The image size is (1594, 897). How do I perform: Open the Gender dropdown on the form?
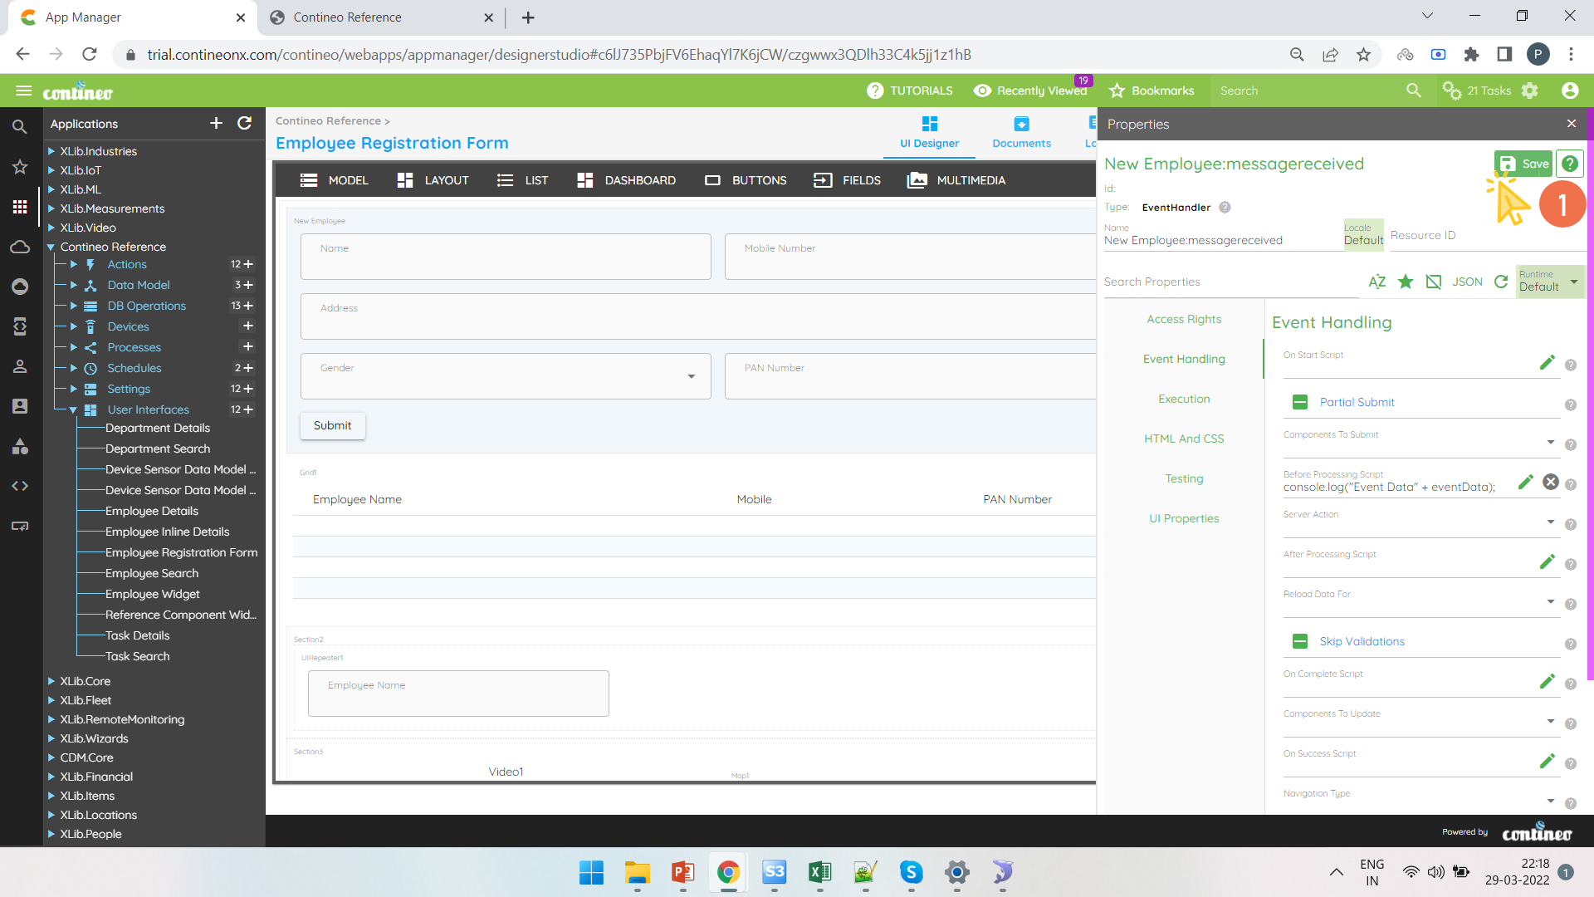tap(692, 376)
